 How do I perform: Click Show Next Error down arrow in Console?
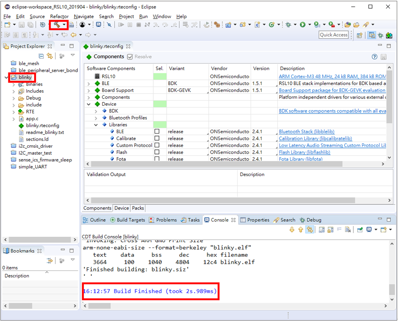pyautogui.click(x=292, y=230)
